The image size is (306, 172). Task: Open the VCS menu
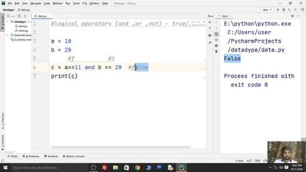(85, 3)
